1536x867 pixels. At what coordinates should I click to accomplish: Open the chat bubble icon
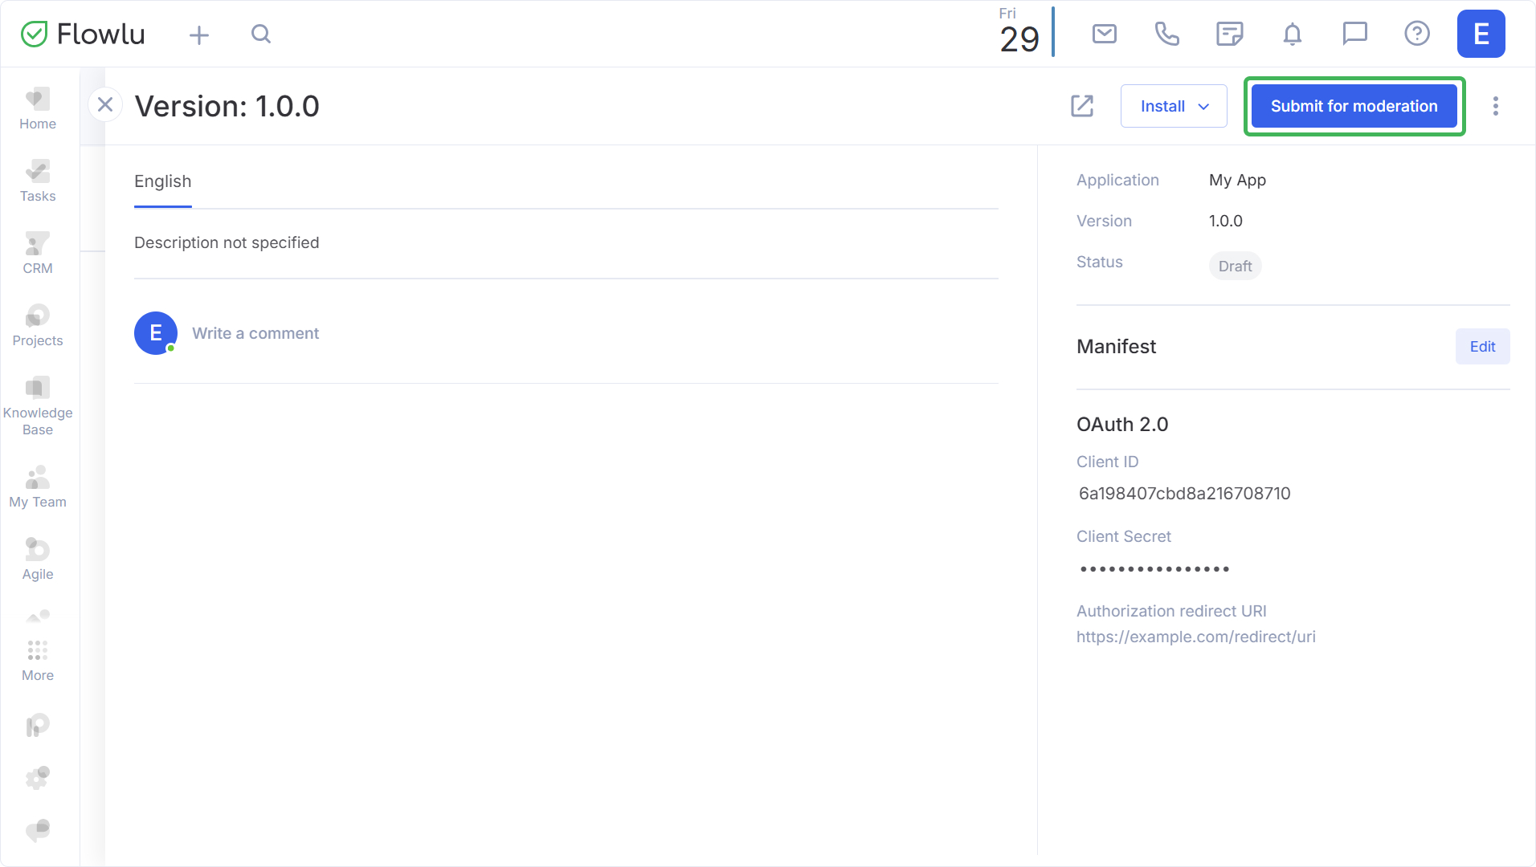point(1355,34)
